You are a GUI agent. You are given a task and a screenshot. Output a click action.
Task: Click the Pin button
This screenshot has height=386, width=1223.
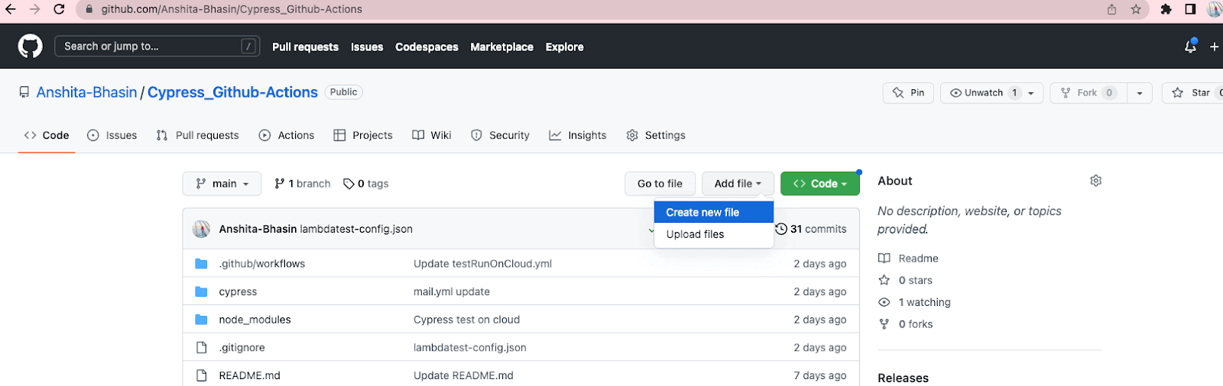click(x=908, y=93)
